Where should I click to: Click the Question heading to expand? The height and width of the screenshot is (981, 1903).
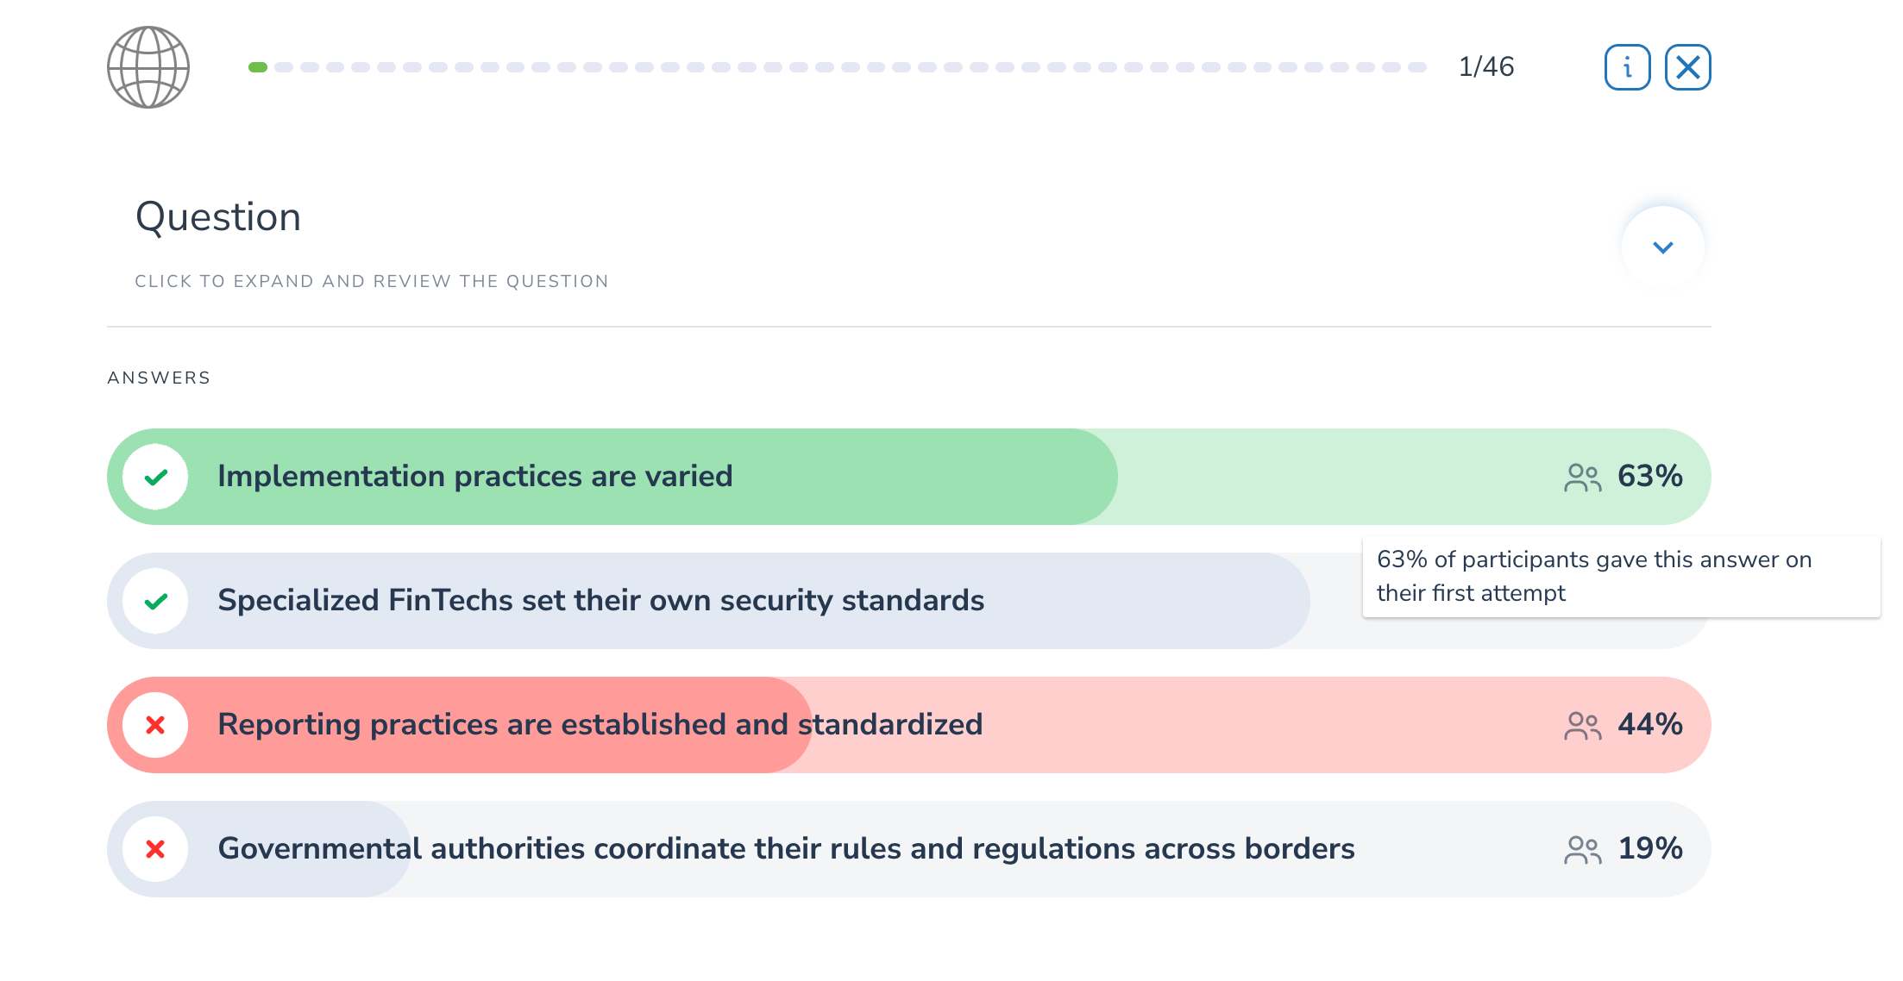click(218, 217)
